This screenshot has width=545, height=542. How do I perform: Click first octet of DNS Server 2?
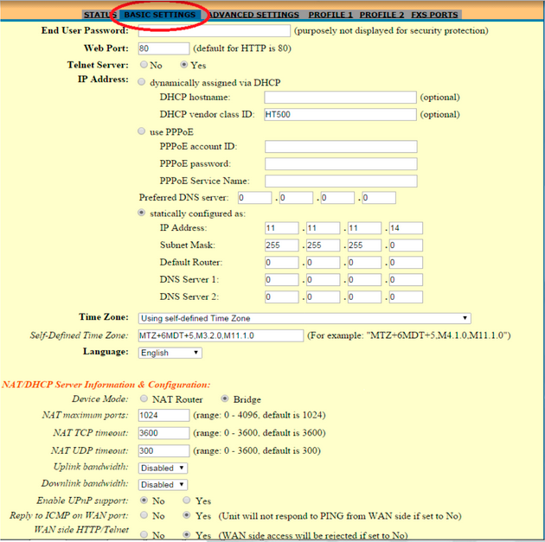pyautogui.click(x=281, y=297)
